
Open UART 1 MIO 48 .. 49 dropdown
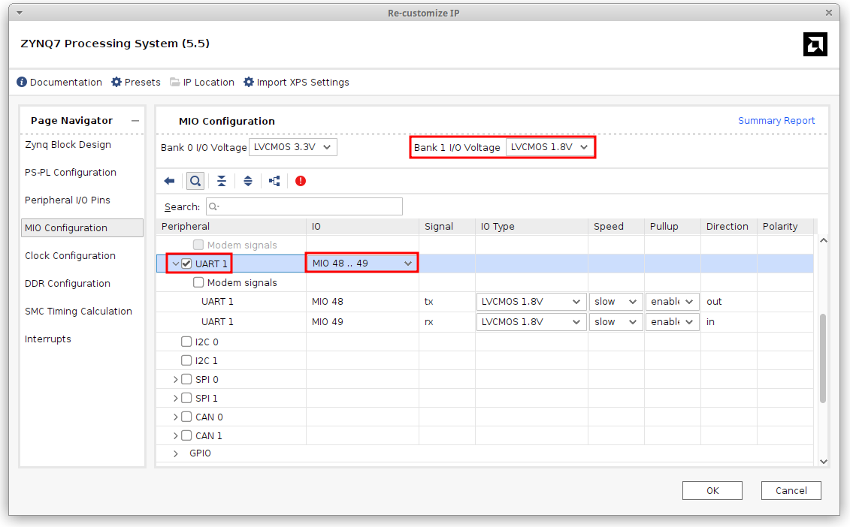pos(361,263)
